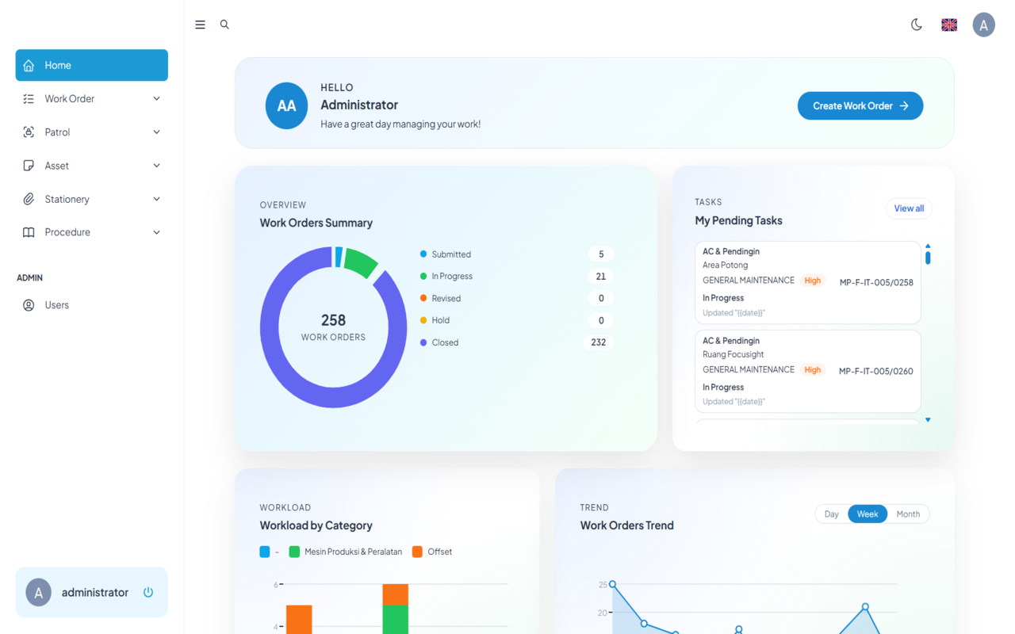Toggle dark mode with the moon icon

[x=917, y=25]
